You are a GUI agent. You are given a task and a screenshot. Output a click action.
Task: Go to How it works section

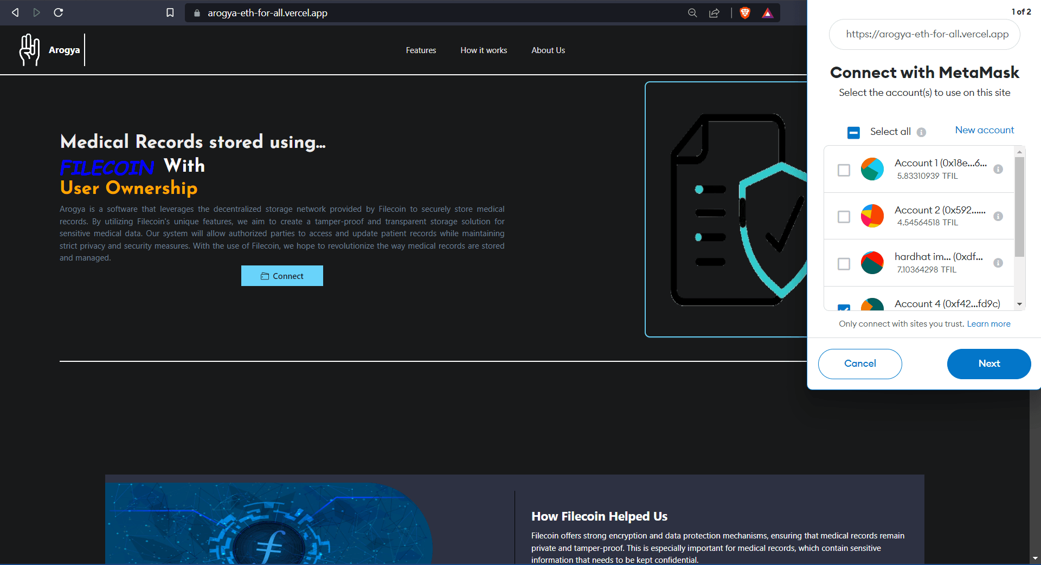pos(484,50)
